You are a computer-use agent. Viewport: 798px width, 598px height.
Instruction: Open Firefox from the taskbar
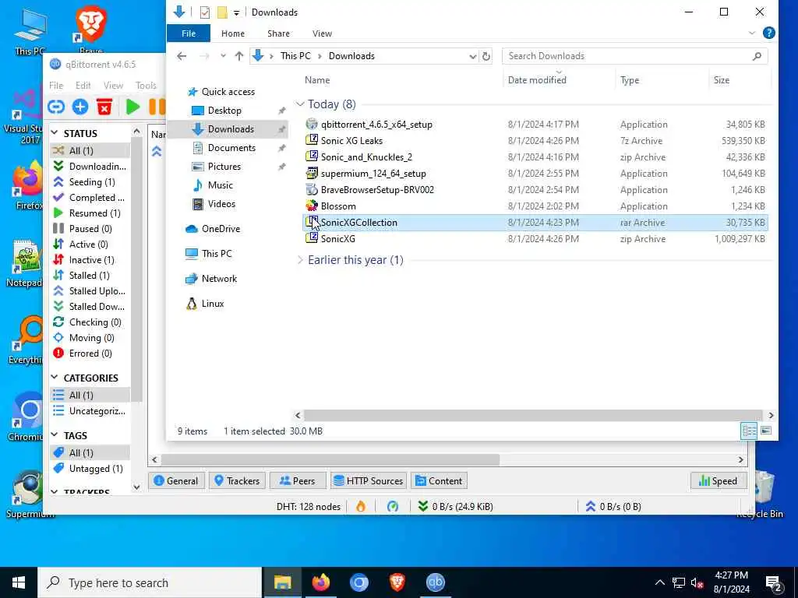pyautogui.click(x=320, y=582)
